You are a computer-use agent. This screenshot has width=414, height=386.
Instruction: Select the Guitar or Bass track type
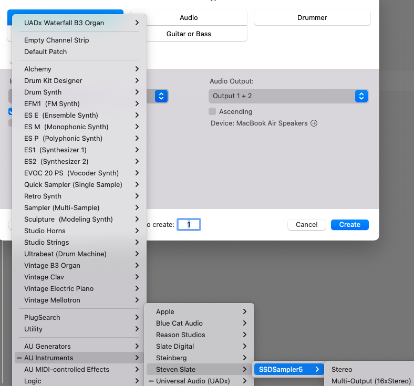tap(189, 34)
